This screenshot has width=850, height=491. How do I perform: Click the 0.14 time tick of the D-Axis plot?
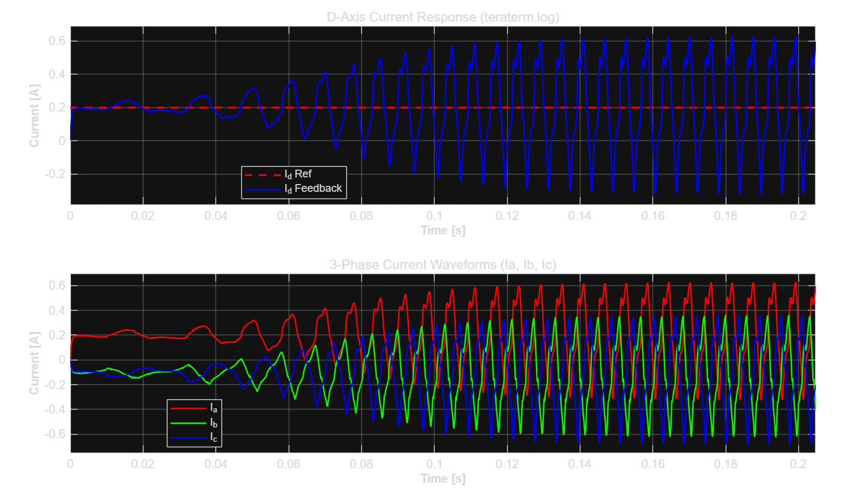coord(580,216)
